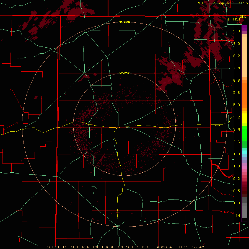Click the NEXLAB-College of DuPage credit text
Image resolution: width=249 pixels, height=249 pixels.
point(221,3)
